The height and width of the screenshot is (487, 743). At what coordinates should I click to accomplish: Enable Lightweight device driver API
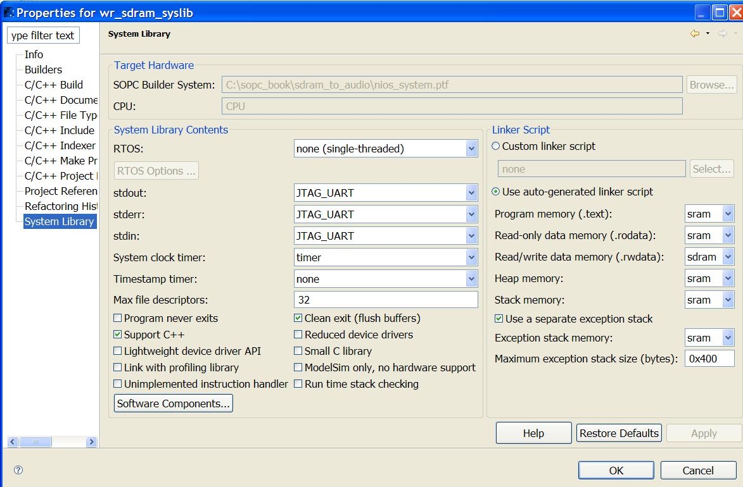[x=118, y=351]
